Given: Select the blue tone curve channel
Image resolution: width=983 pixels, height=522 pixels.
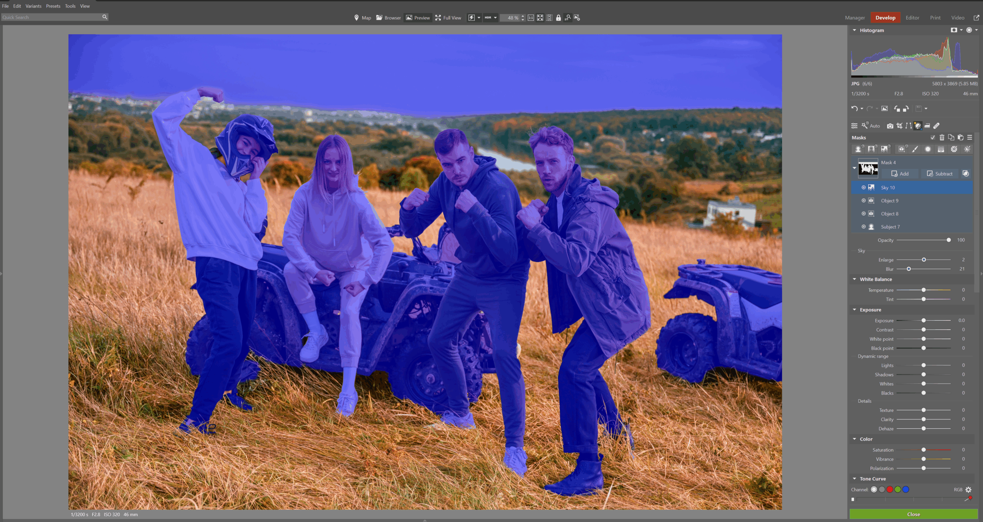Looking at the screenshot, I should (x=906, y=489).
